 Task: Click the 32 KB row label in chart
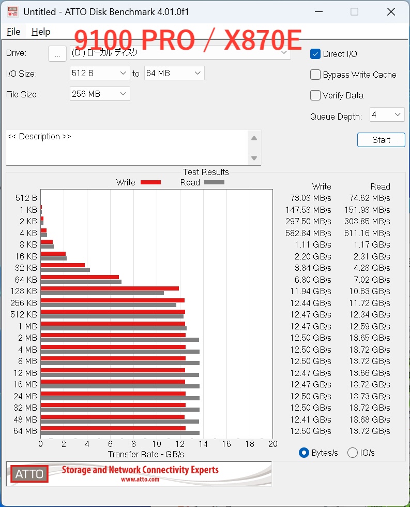click(26, 268)
